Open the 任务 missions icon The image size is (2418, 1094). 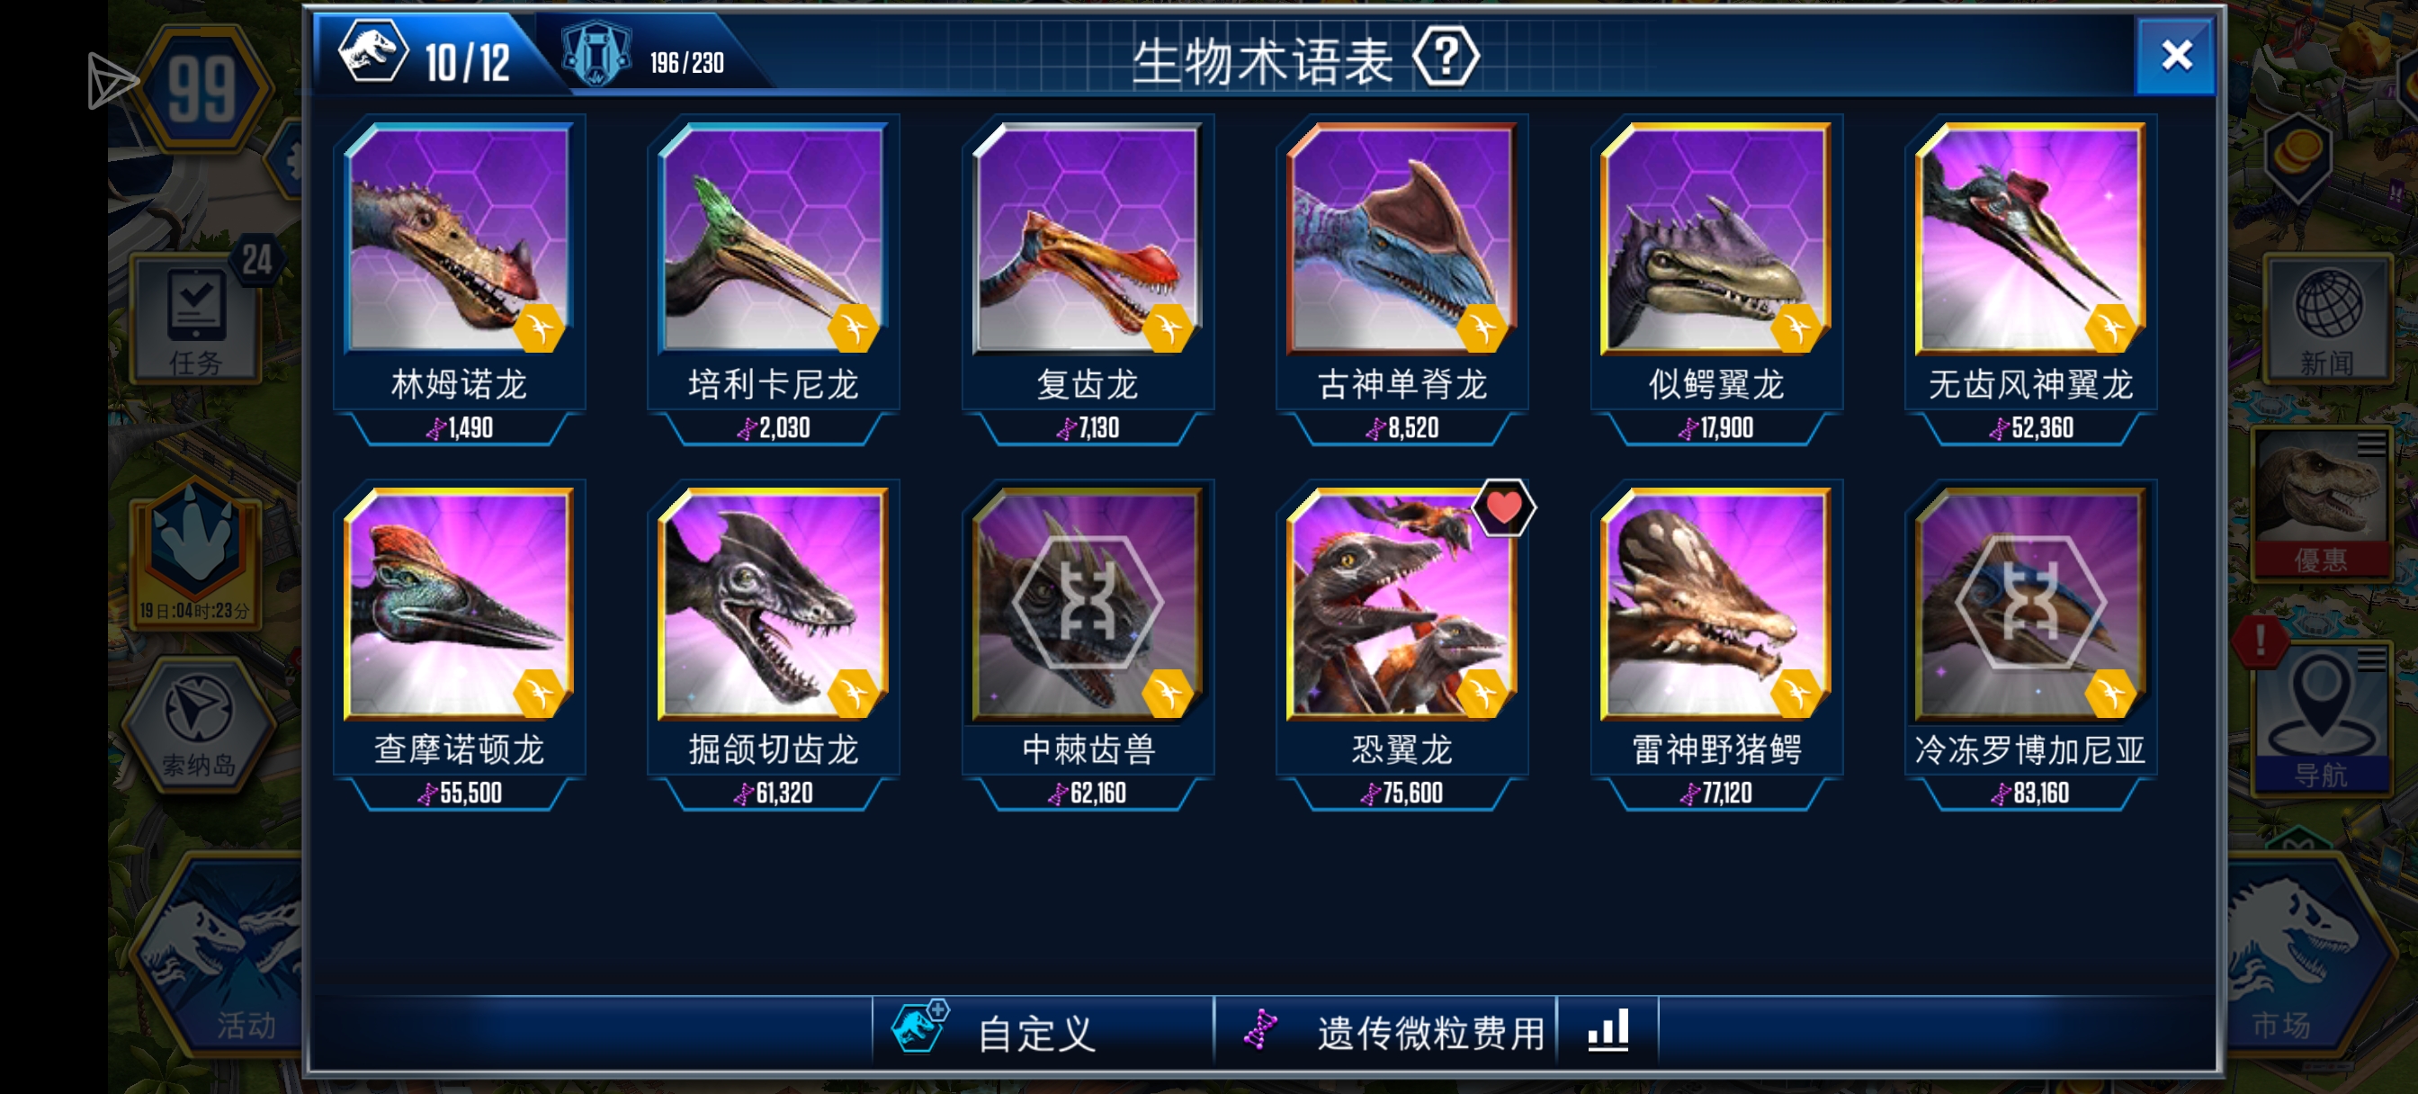[196, 320]
